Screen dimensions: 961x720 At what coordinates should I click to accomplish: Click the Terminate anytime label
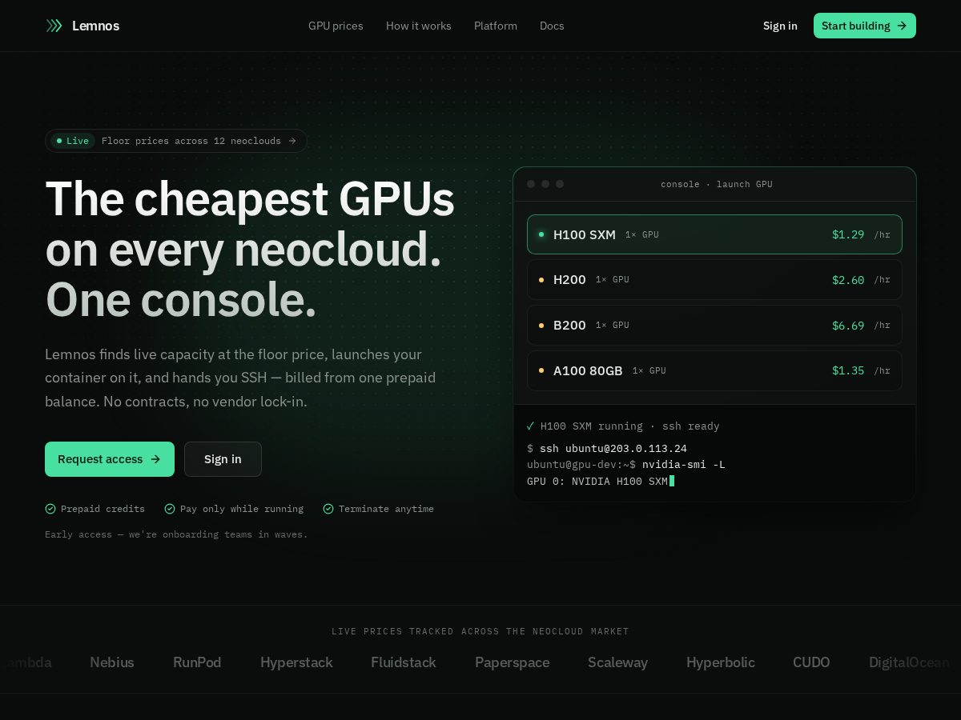386,509
